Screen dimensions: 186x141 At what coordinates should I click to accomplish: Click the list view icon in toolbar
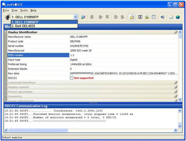[154, 17]
